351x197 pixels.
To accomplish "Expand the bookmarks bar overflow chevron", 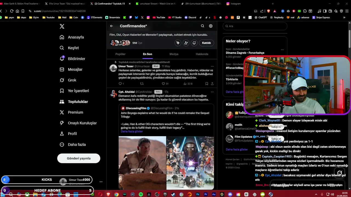I will click(x=344, y=18).
